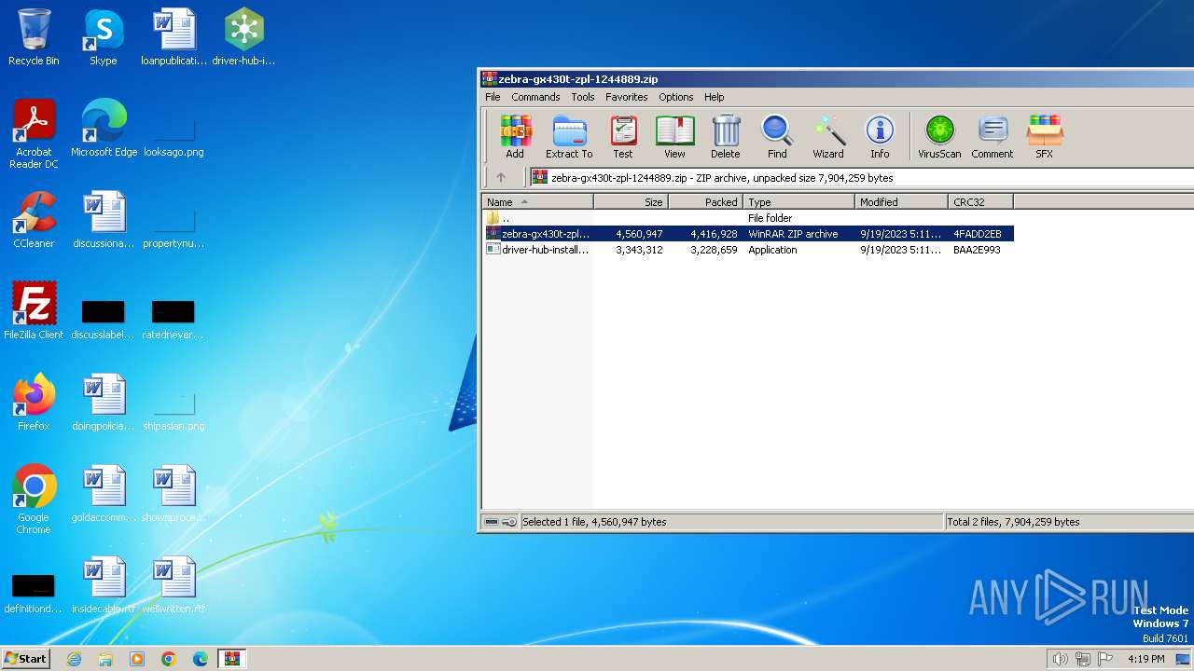Viewport: 1194px width, 671px height.
Task: Open the ratednever... desktop file
Action: tap(174, 319)
